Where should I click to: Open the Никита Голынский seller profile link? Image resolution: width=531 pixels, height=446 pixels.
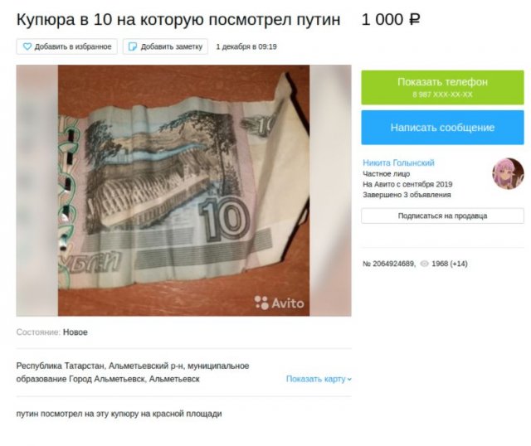[398, 162]
